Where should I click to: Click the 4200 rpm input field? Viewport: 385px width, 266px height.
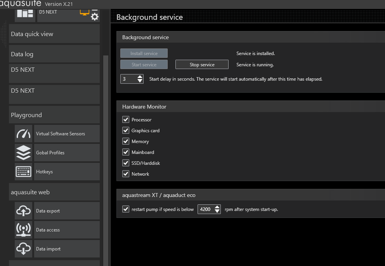[205, 209]
